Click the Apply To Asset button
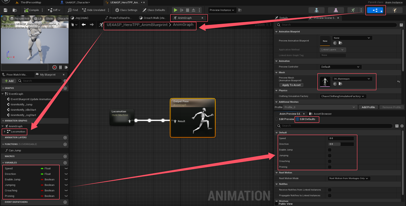 (291, 85)
